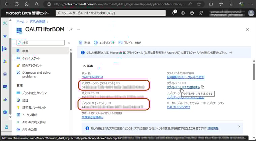This screenshot has height=141, width=256.
Task: Focus the top resource search box
Action: [x=110, y=13]
